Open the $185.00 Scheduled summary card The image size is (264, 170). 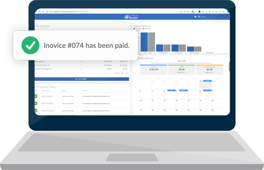click(x=154, y=69)
